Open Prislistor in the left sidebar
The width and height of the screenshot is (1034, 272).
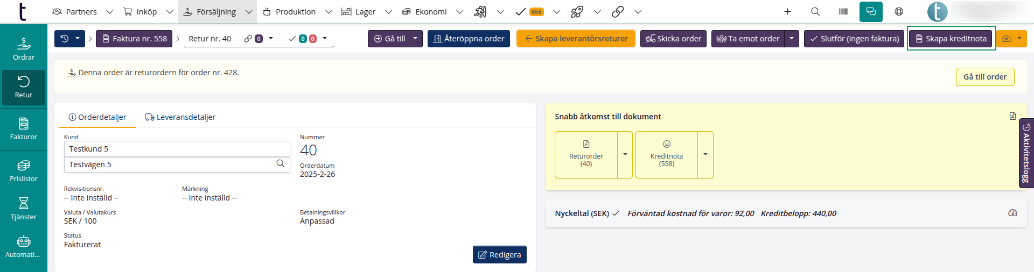click(x=24, y=171)
